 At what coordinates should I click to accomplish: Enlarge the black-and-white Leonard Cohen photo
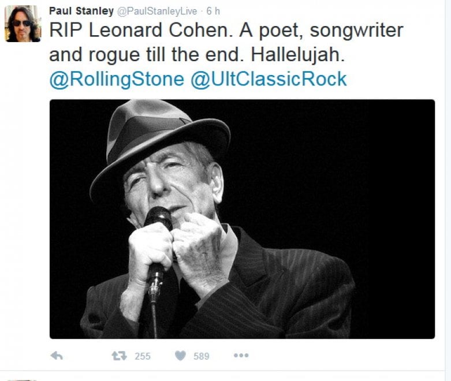coord(242,219)
